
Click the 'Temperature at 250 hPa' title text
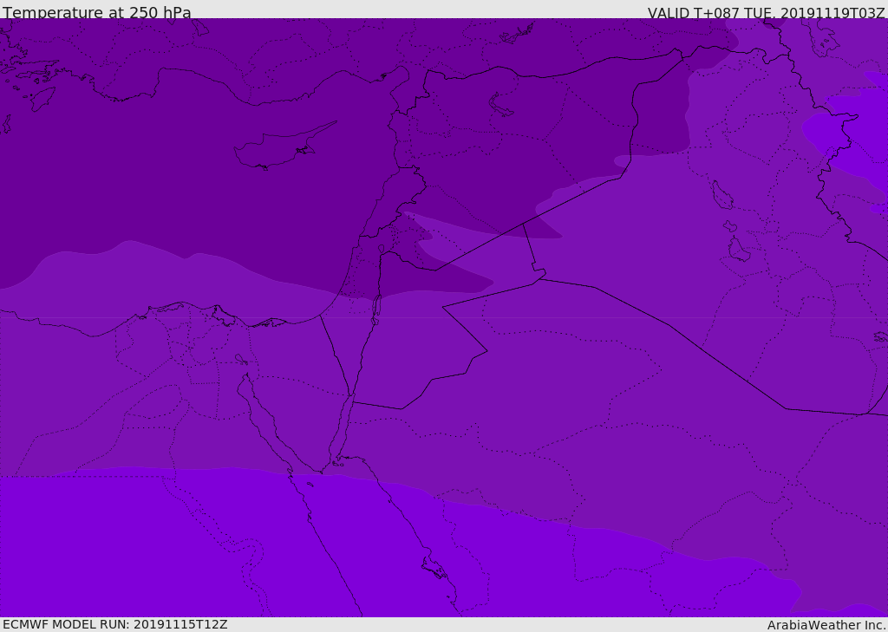[x=97, y=12]
